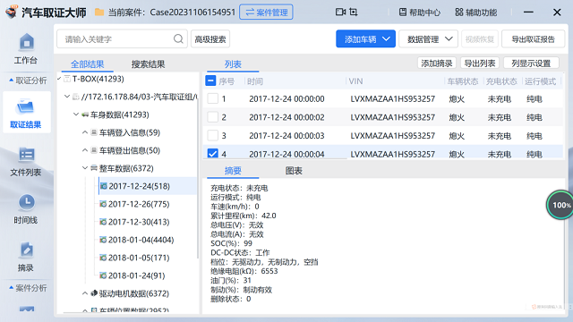Click the 100% circular progress indicator
Screen dimensions: 573x322
click(560, 205)
